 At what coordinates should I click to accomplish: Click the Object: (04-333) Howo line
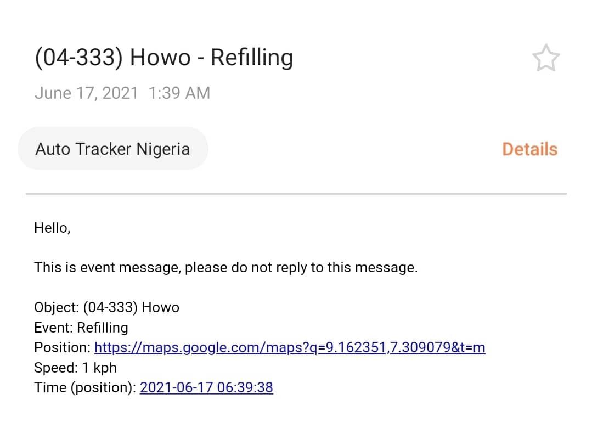click(106, 307)
